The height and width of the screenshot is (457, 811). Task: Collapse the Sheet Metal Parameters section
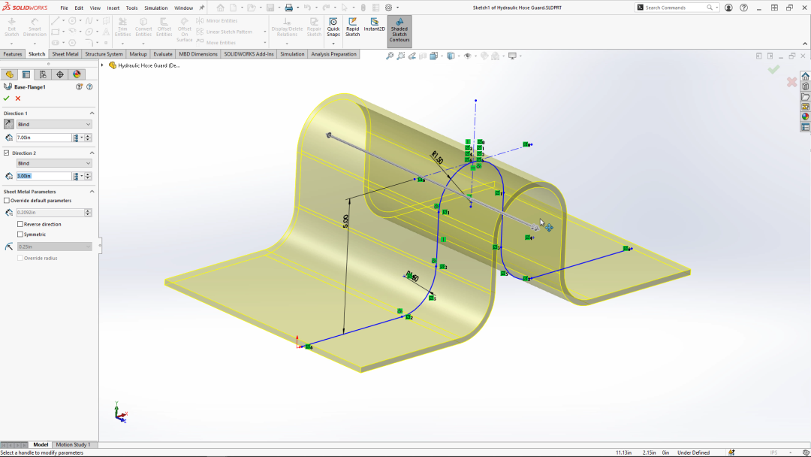92,190
